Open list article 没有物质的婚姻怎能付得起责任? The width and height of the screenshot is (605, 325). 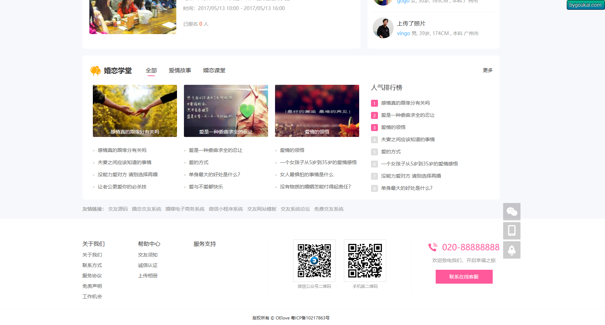[x=315, y=187]
